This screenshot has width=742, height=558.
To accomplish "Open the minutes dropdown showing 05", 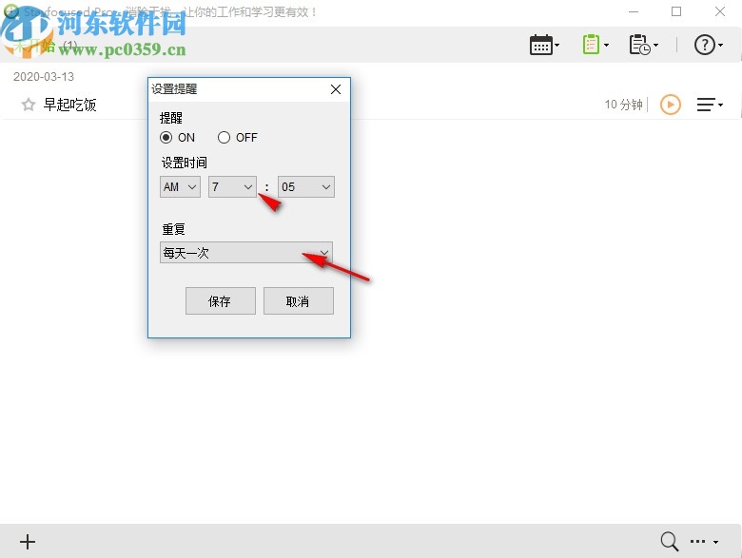I will click(x=306, y=186).
